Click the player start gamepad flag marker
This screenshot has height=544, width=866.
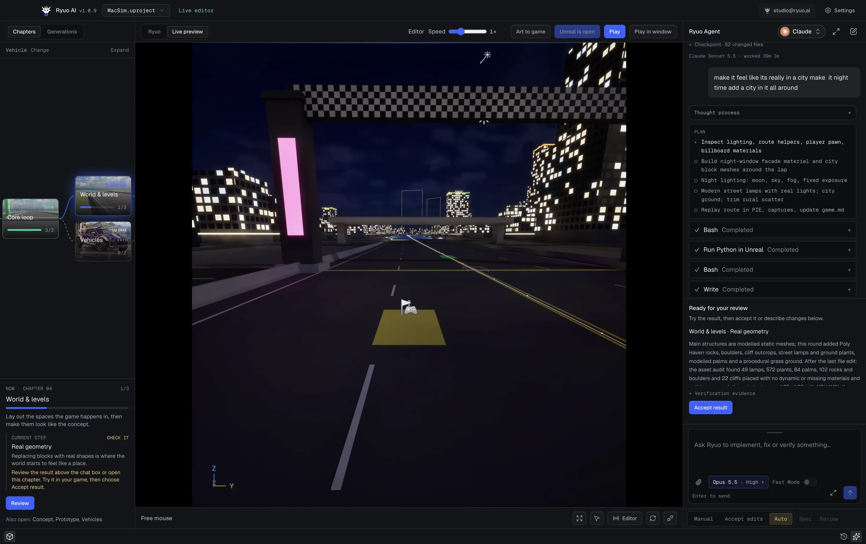click(408, 307)
